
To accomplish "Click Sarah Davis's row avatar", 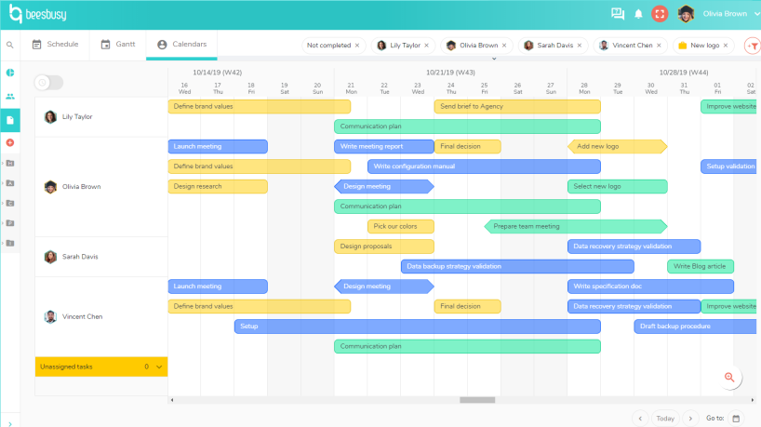I will [50, 257].
